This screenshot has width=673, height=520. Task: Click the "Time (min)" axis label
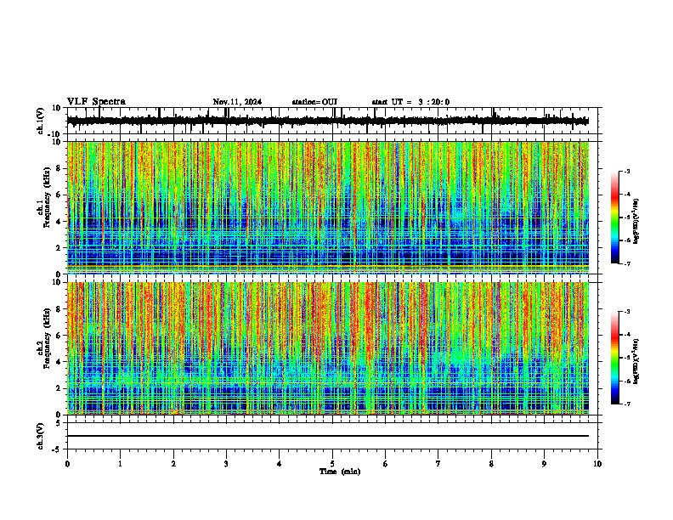340,472
